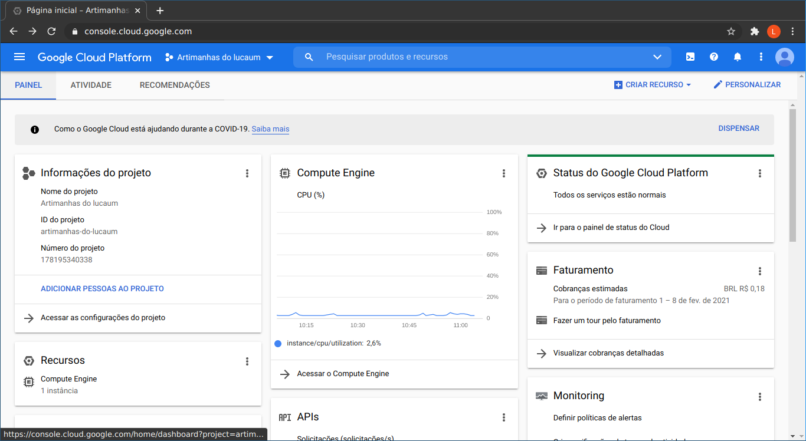This screenshot has height=441, width=806.
Task: Open the notifications bell
Action: [738, 57]
